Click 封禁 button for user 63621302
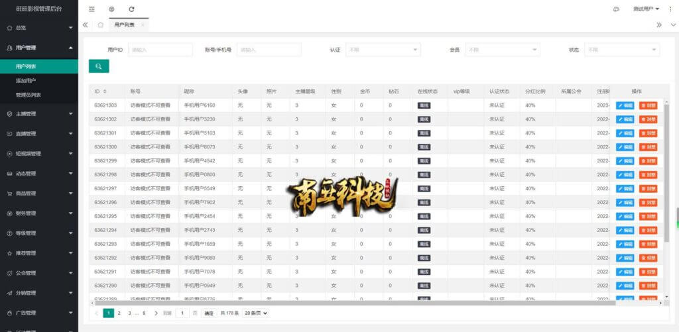The width and height of the screenshot is (679, 332). pyautogui.click(x=648, y=119)
